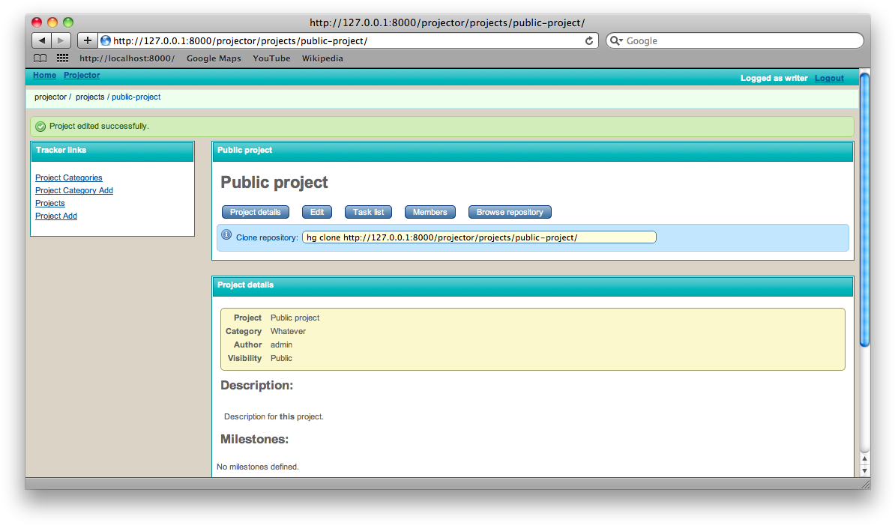Open Top Sites with the grid icon
This screenshot has width=895, height=525.
coord(61,58)
